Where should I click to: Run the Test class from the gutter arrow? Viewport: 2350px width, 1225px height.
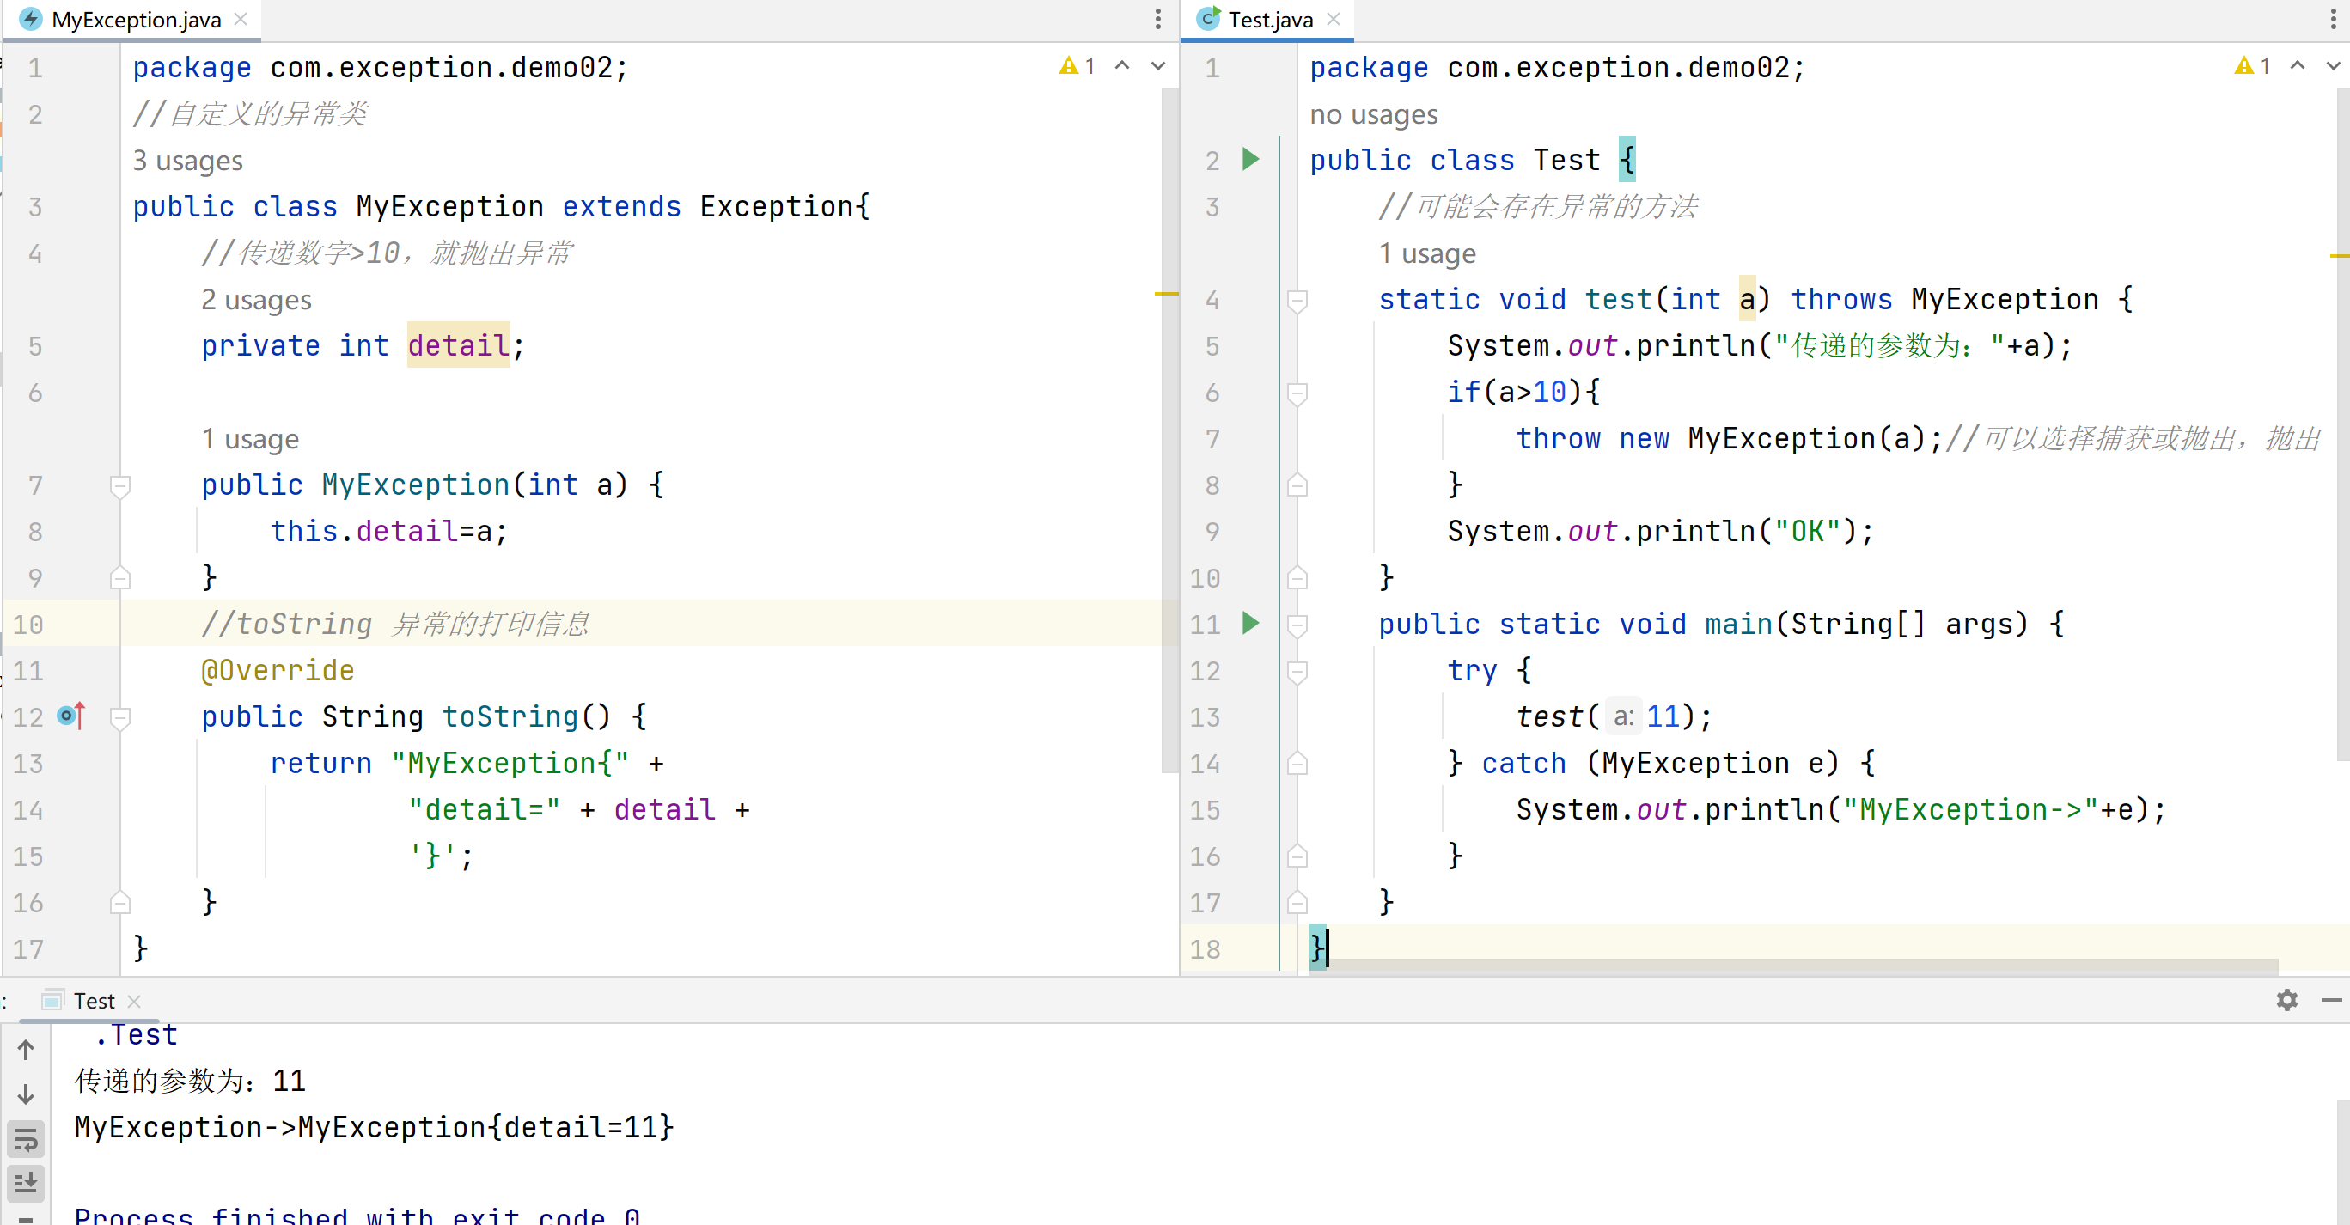point(1251,160)
